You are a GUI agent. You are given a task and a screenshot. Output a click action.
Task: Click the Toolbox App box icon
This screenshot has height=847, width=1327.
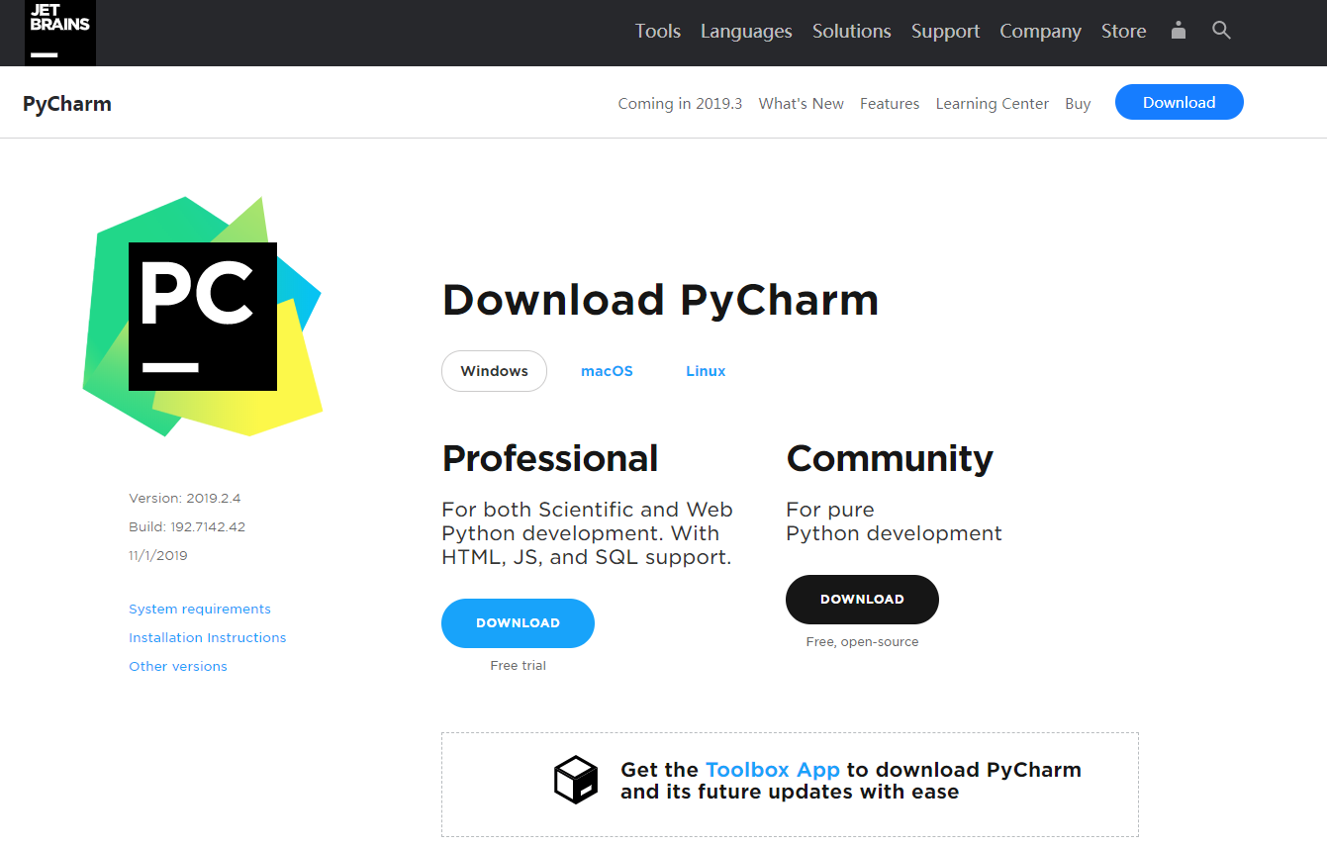click(576, 780)
